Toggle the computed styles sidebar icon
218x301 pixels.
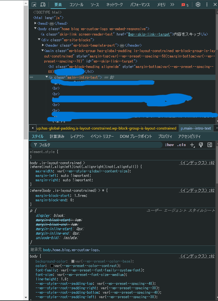pos(209,145)
